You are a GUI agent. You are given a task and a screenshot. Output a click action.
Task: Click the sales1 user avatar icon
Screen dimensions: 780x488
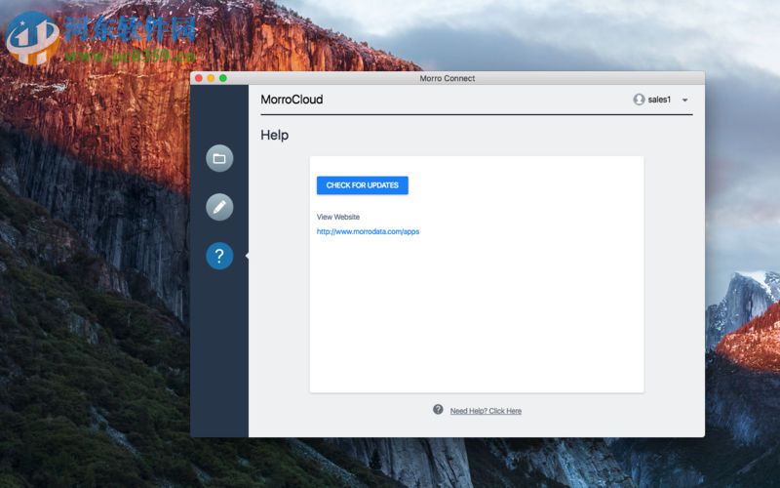(x=639, y=100)
